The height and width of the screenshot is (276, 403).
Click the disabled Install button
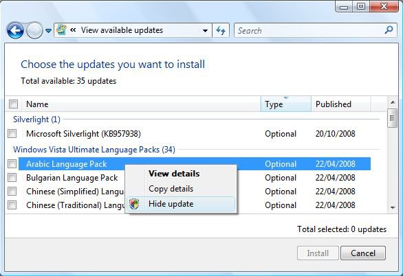[318, 253]
